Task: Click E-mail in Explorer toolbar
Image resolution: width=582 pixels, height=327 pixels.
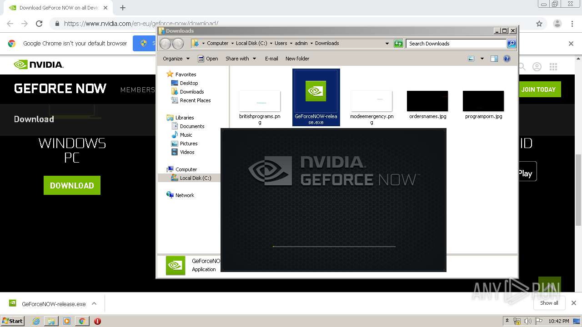Action: pyautogui.click(x=271, y=59)
